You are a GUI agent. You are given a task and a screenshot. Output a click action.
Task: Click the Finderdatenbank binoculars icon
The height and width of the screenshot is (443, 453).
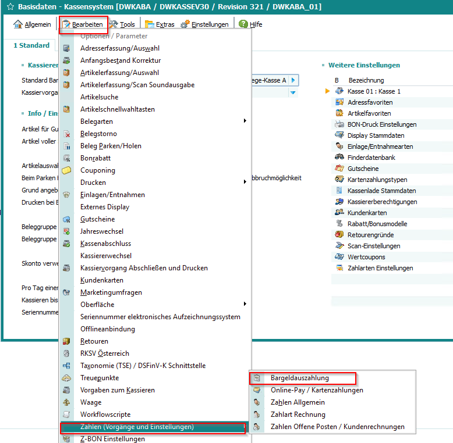(339, 158)
